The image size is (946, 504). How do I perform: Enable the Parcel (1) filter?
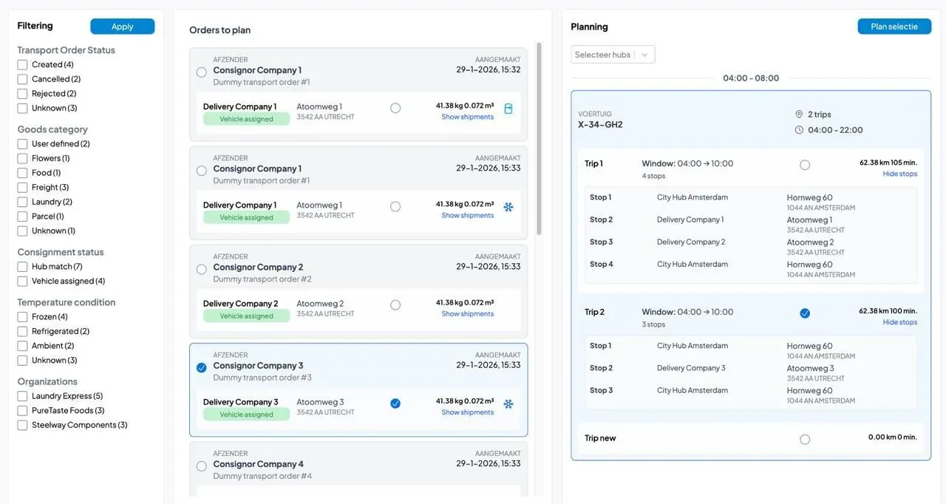click(22, 217)
